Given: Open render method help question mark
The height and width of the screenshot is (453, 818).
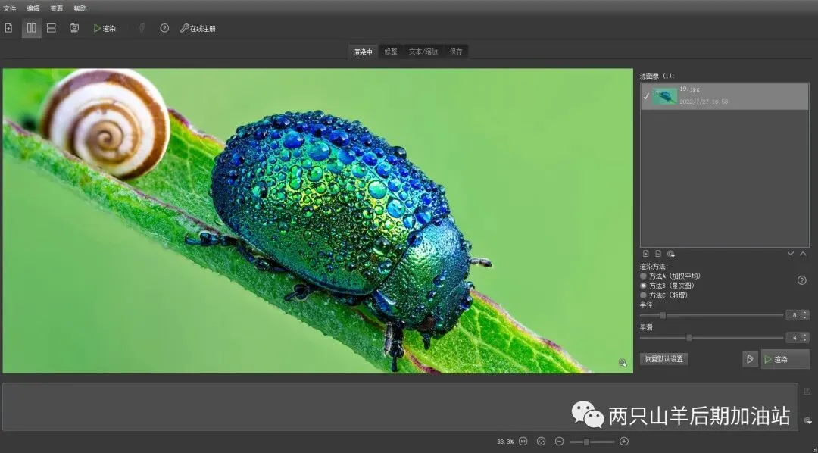Looking at the screenshot, I should [802, 280].
